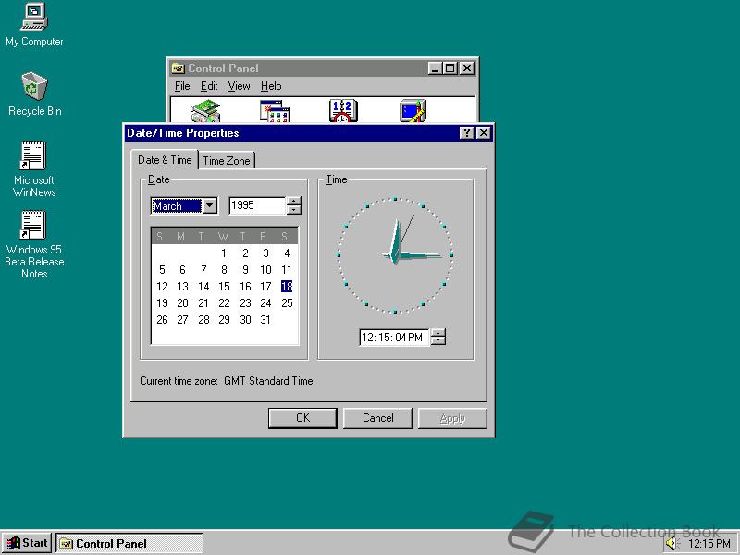Click the time field showing 12:15:04 PM
The image size is (740, 555).
(x=394, y=338)
